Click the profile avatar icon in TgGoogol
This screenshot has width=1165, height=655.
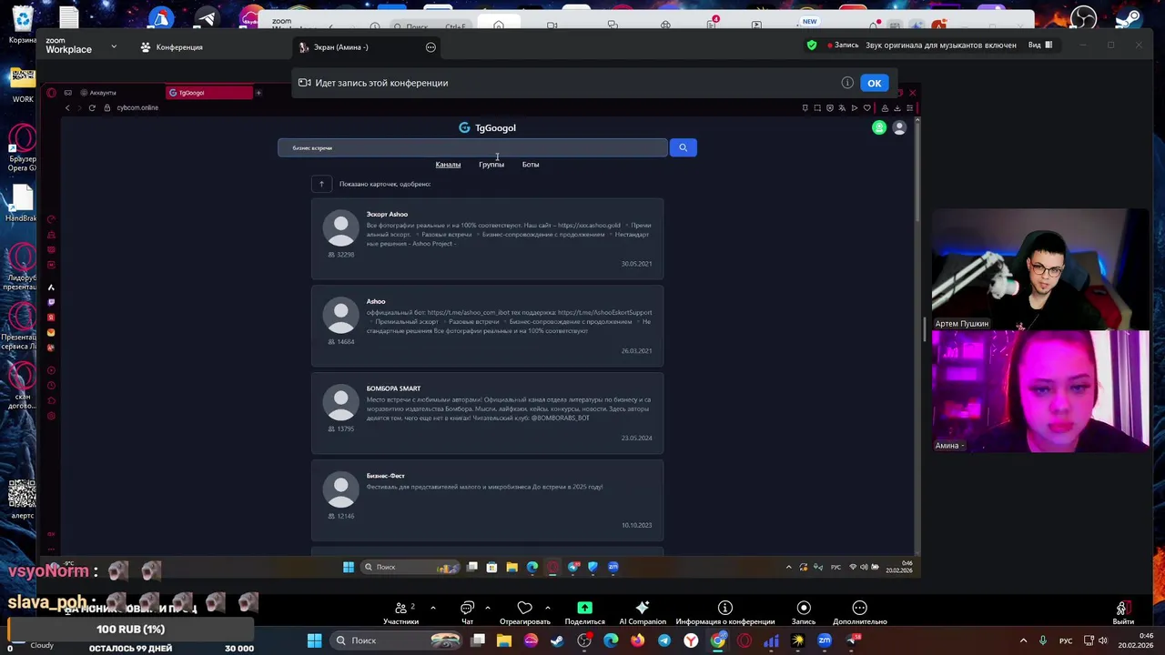click(899, 128)
